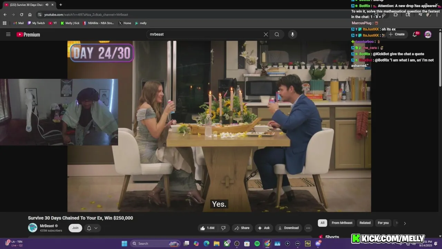Go back in browser history
This screenshot has height=249, width=442.
pos(5,15)
